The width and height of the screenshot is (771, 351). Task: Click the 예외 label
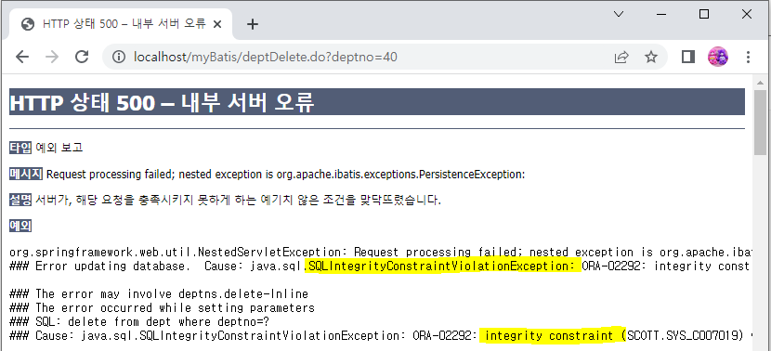click(x=20, y=226)
